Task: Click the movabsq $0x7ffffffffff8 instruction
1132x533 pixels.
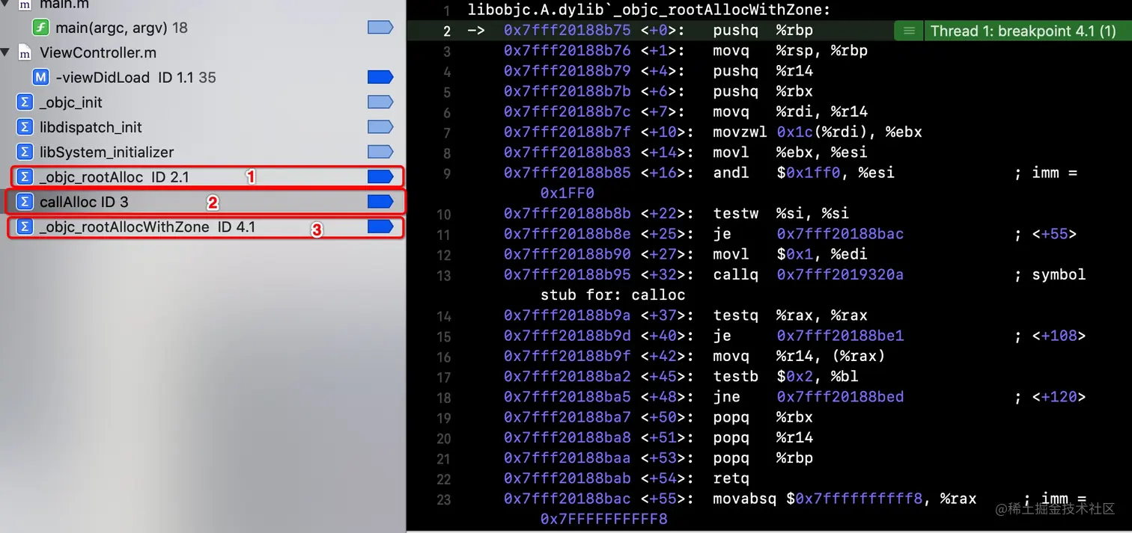Action: tap(845, 499)
